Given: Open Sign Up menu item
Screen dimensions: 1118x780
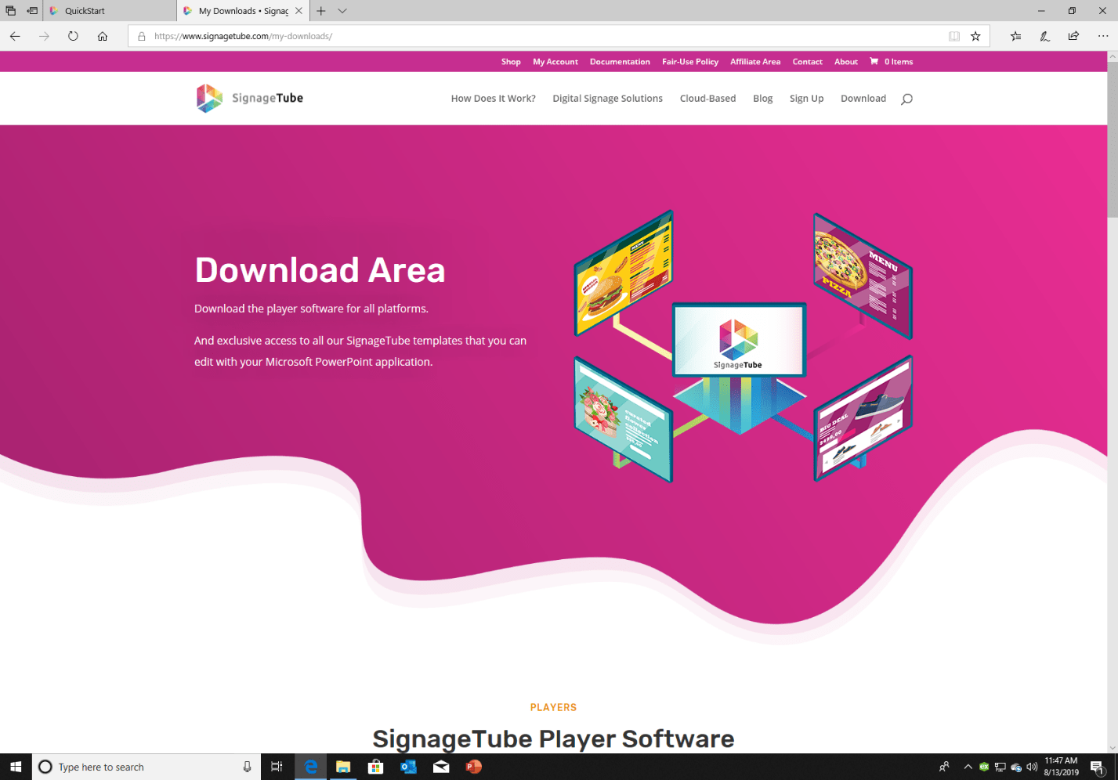Looking at the screenshot, I should tap(806, 99).
